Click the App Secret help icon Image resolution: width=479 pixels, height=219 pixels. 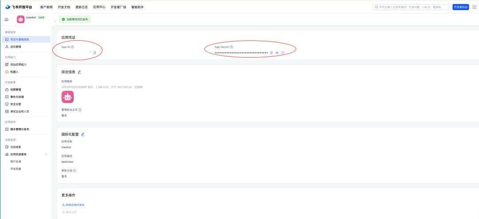232,47
